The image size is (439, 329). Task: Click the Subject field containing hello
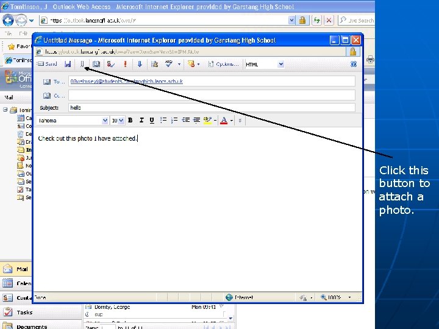[212, 108]
